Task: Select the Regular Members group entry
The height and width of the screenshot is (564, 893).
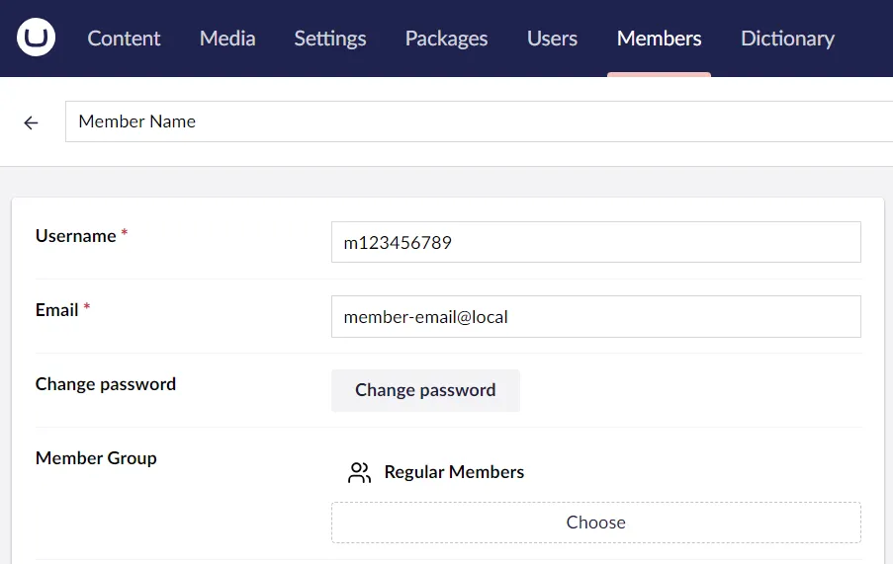Action: [454, 472]
